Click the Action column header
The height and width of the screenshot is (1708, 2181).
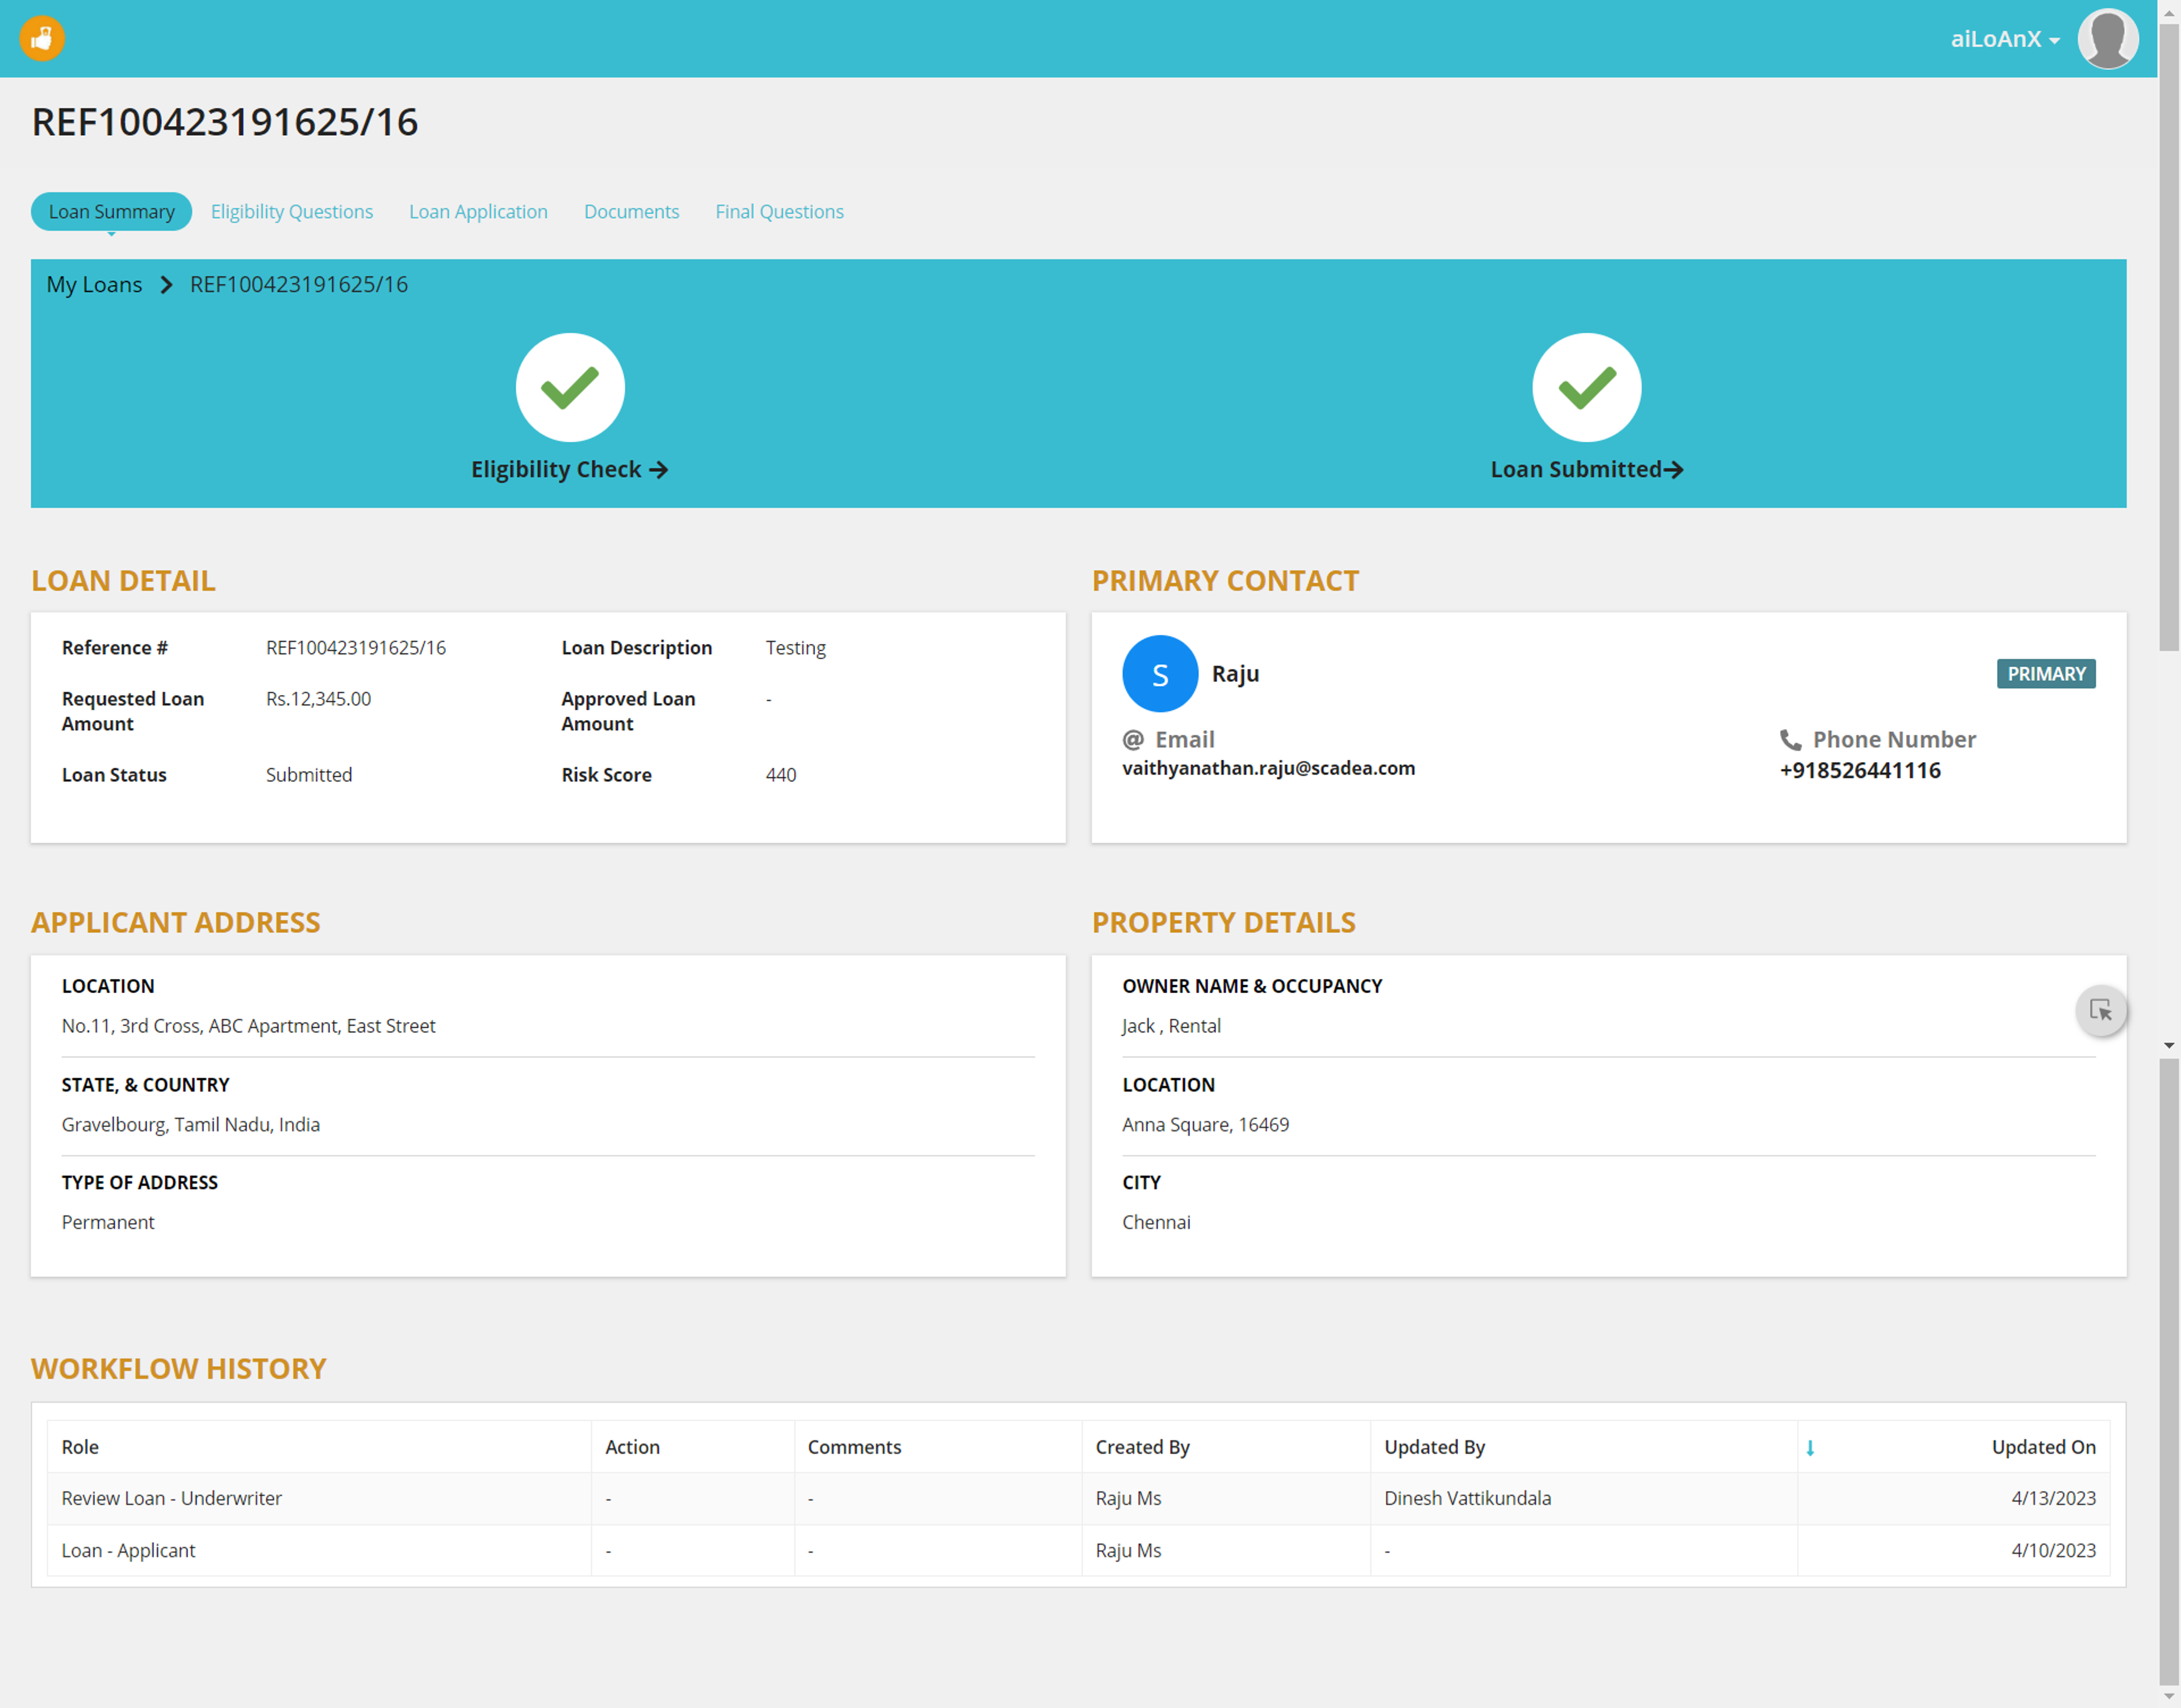[x=632, y=1448]
